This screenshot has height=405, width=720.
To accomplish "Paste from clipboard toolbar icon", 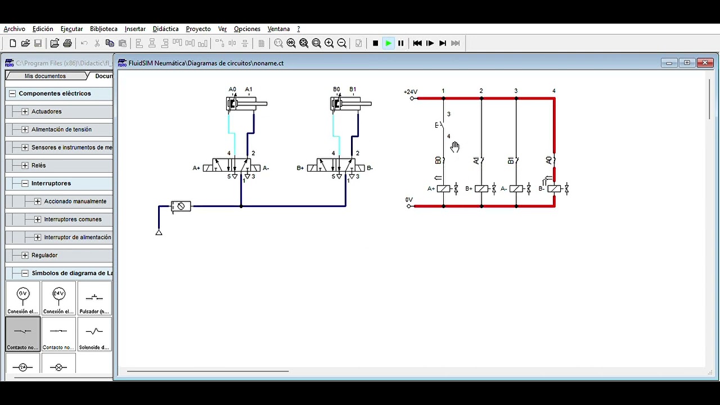I will (x=122, y=43).
